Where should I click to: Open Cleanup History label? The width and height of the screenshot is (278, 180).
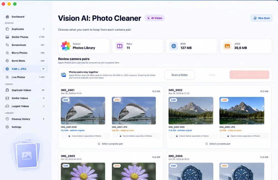click(x=21, y=119)
